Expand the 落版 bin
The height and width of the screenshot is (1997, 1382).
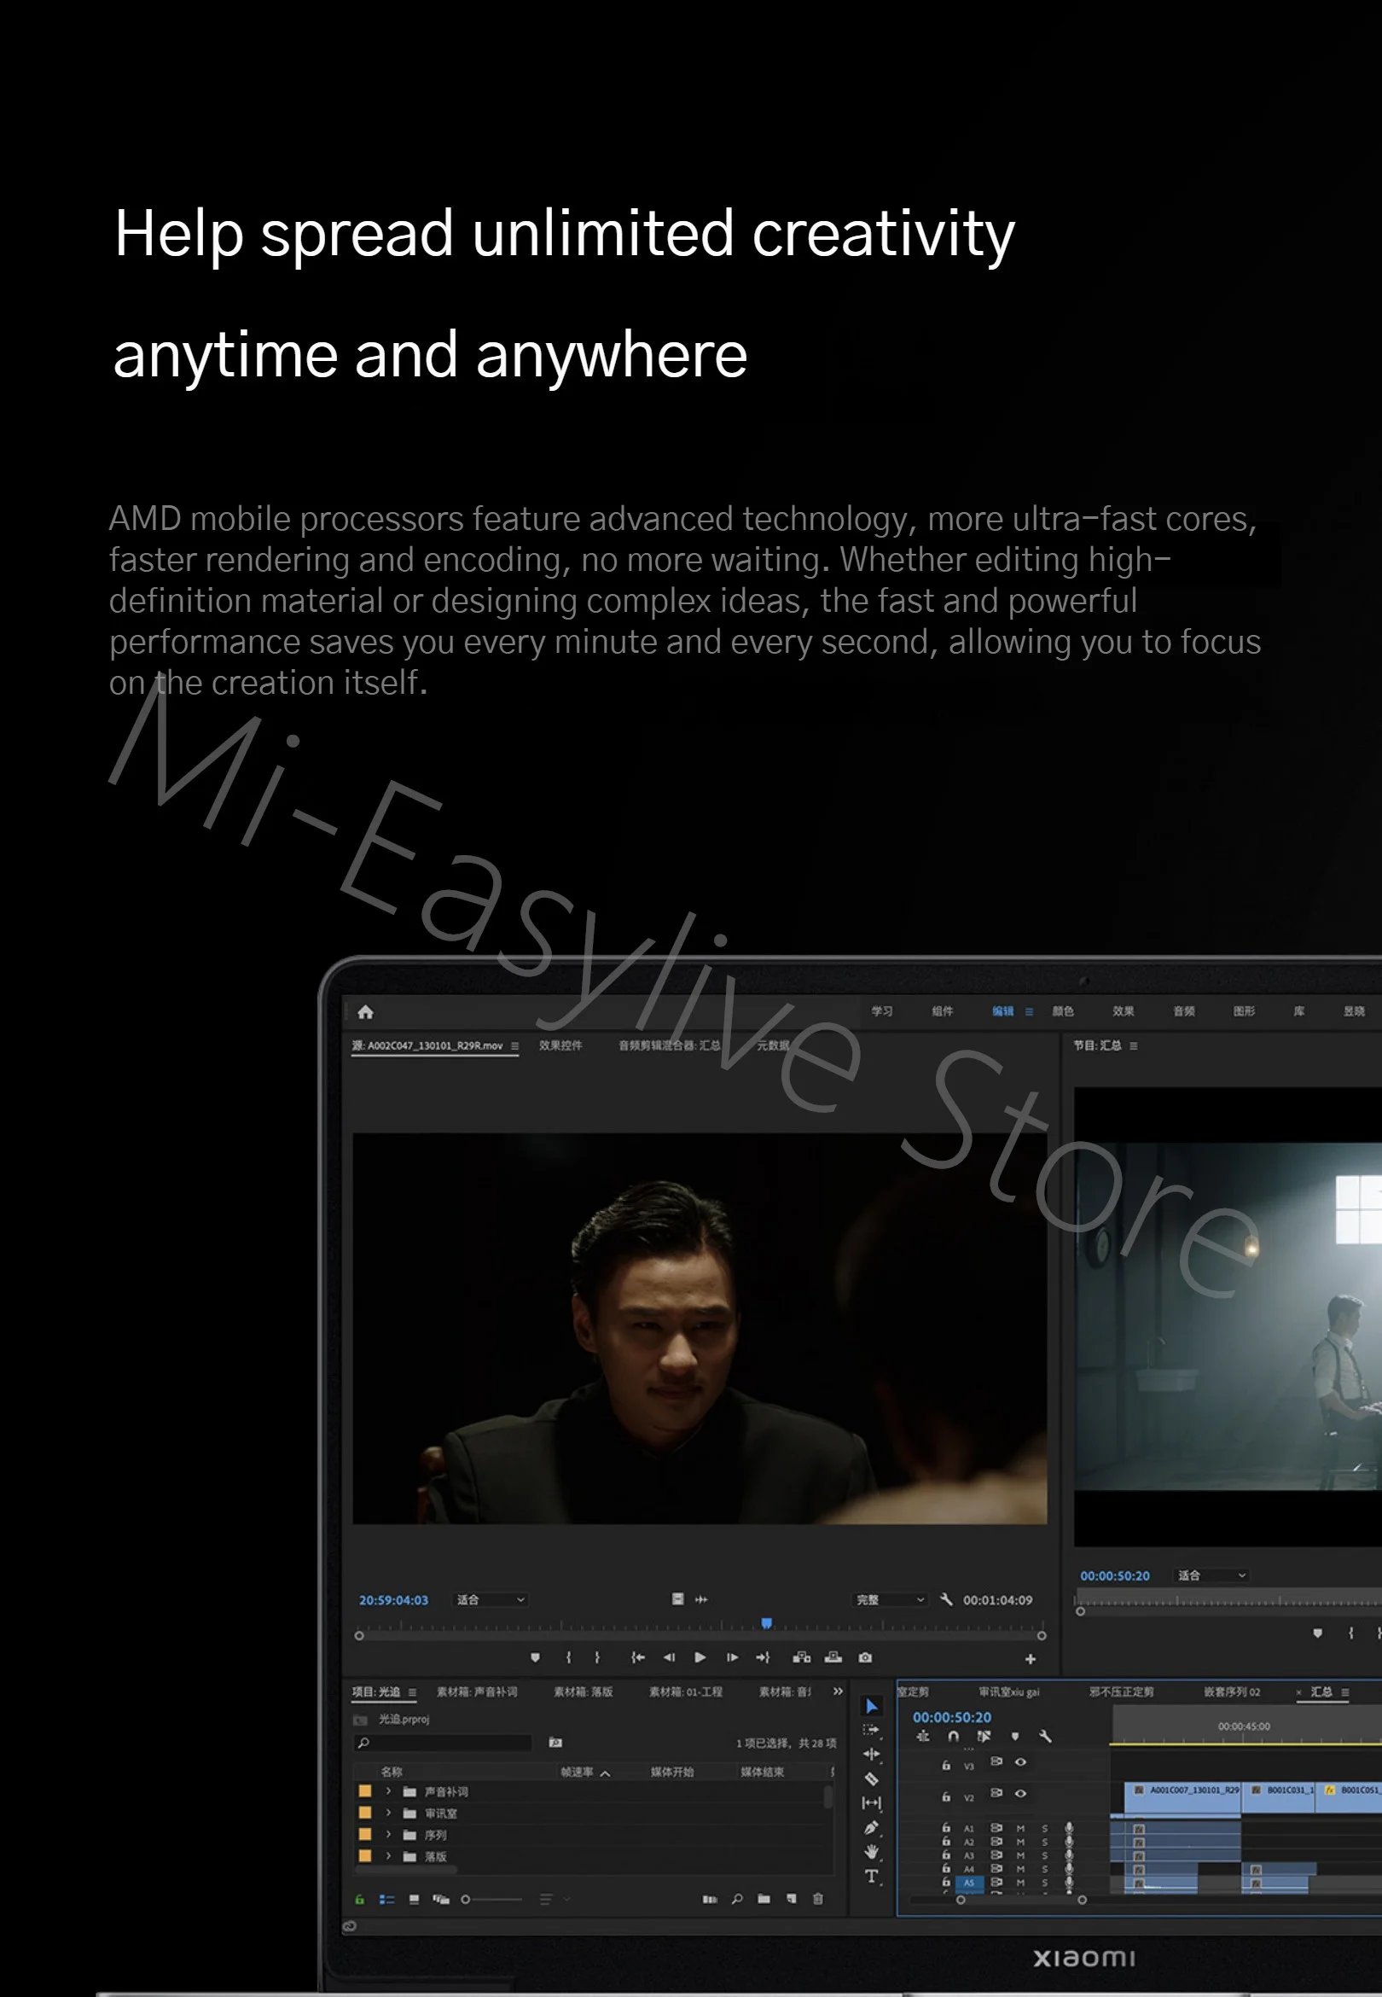coord(389,1856)
